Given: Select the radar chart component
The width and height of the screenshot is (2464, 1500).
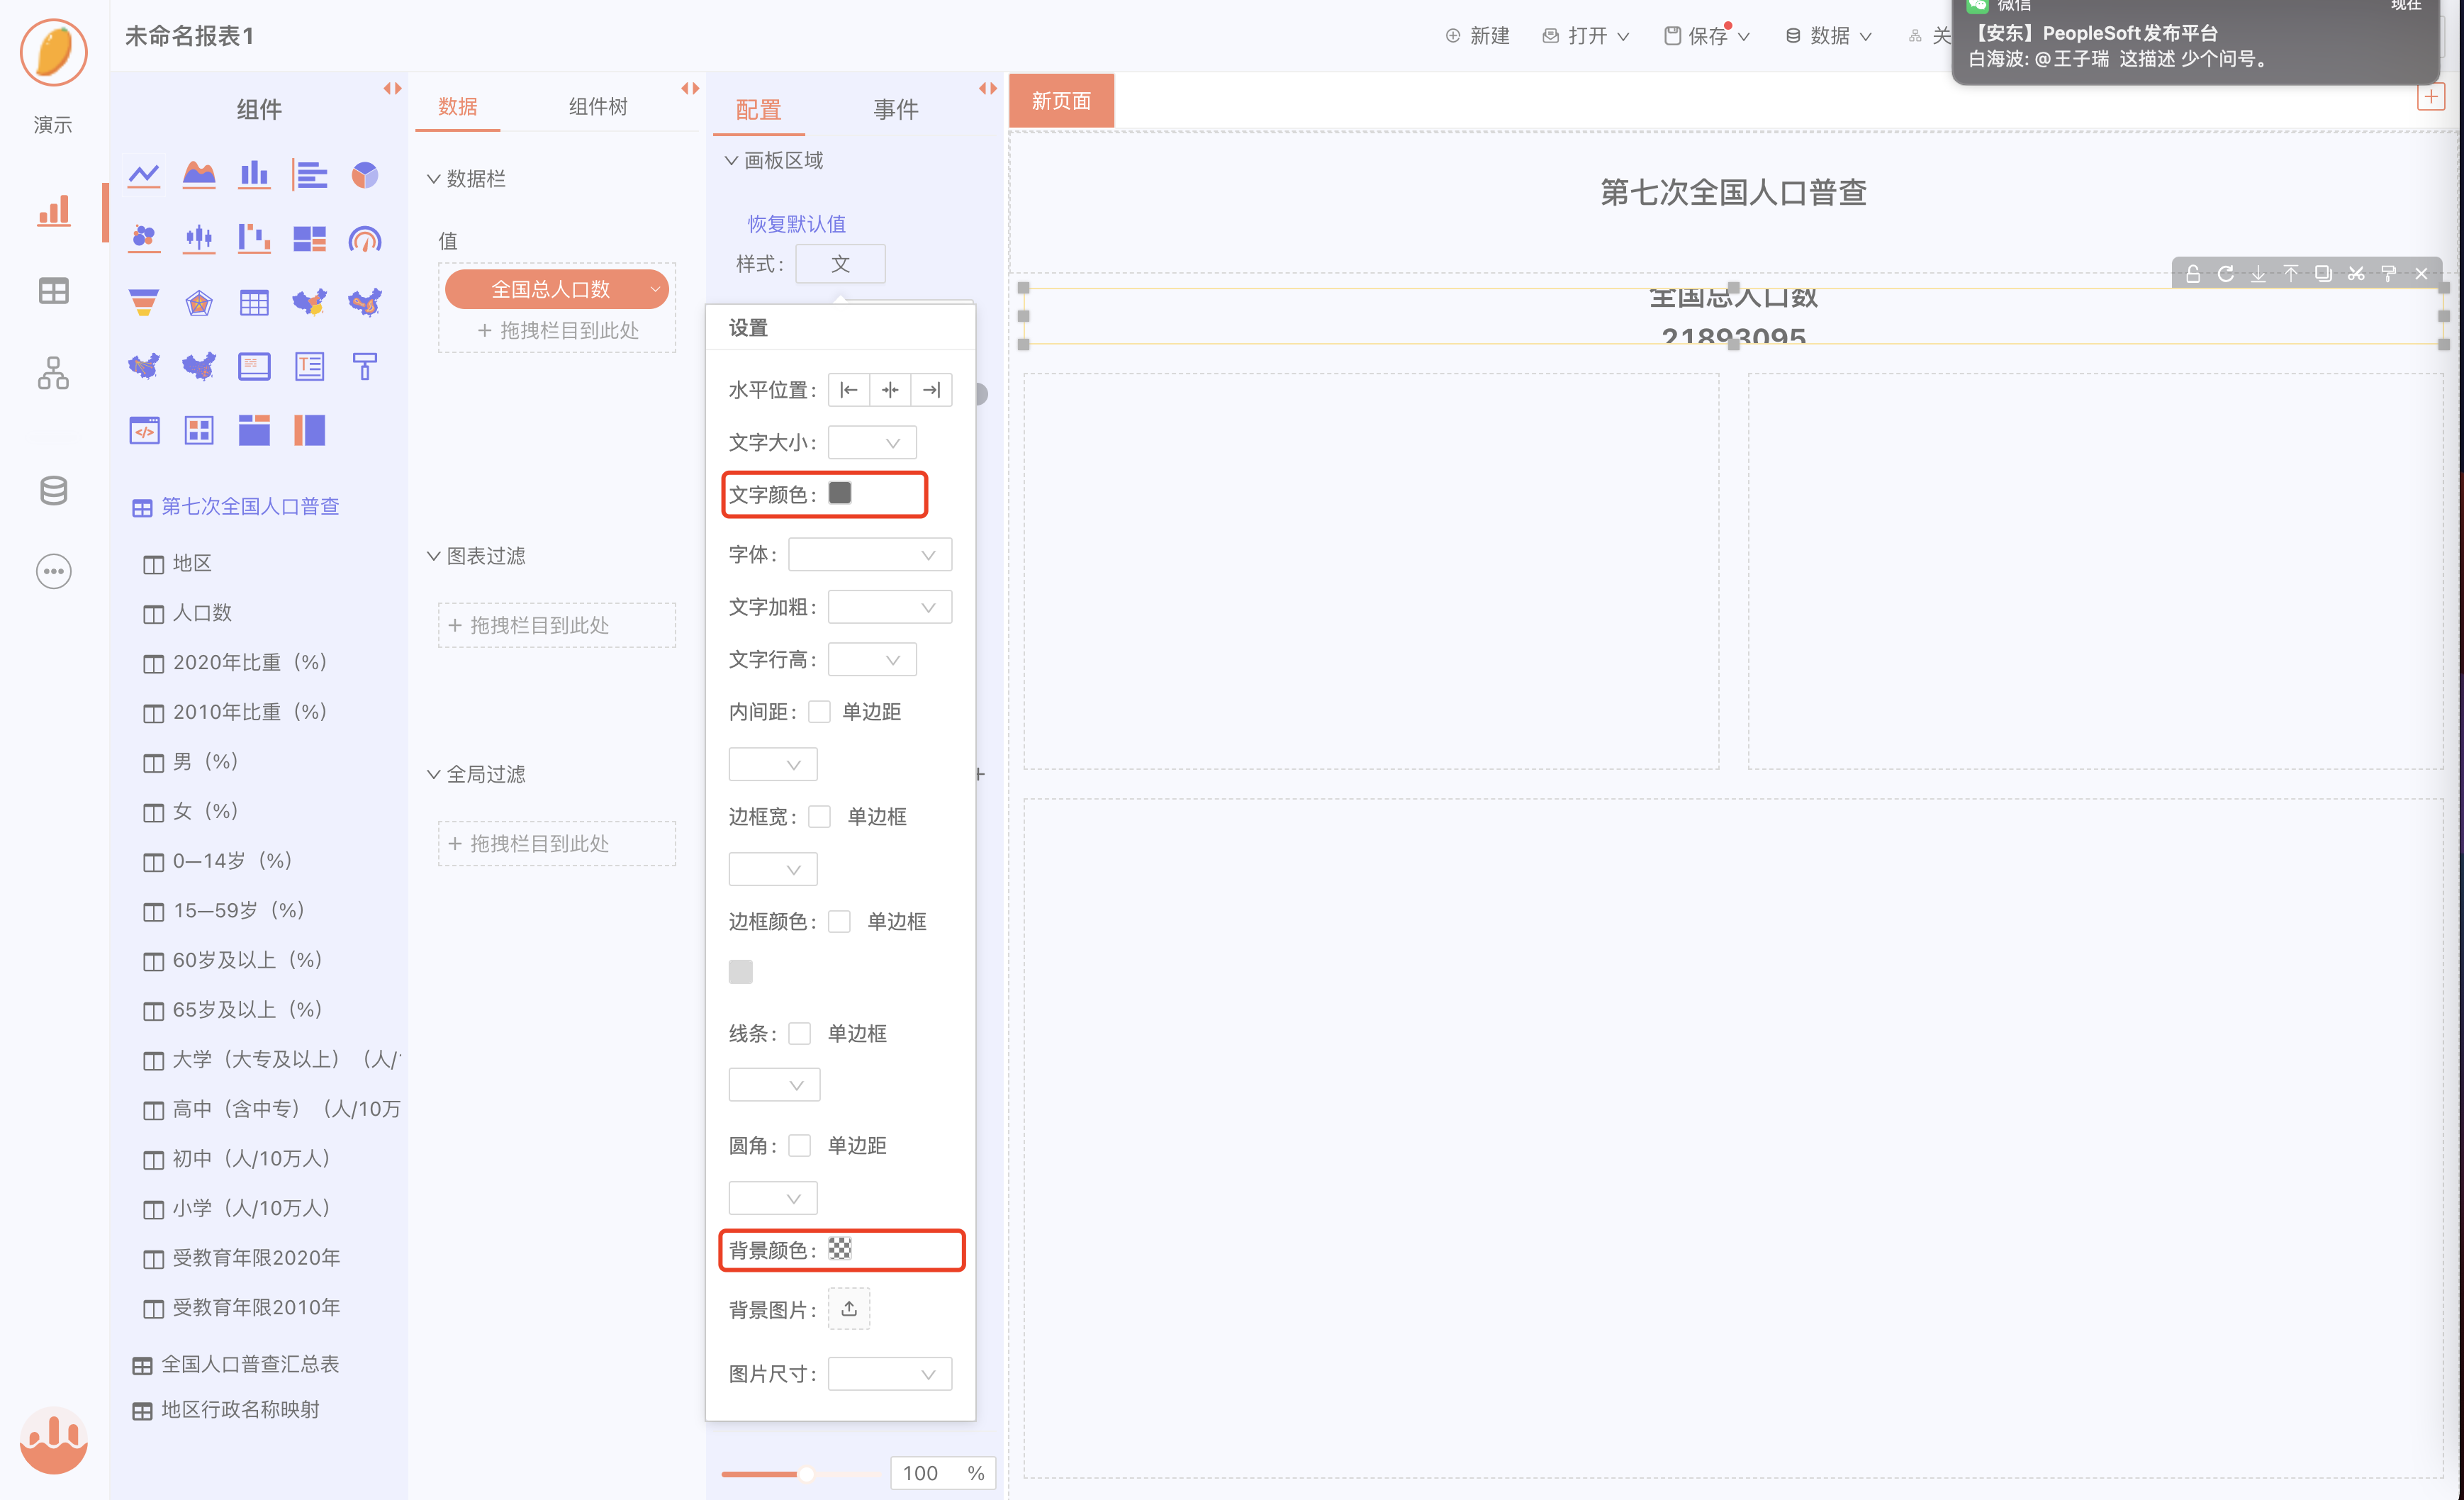Looking at the screenshot, I should coord(199,302).
